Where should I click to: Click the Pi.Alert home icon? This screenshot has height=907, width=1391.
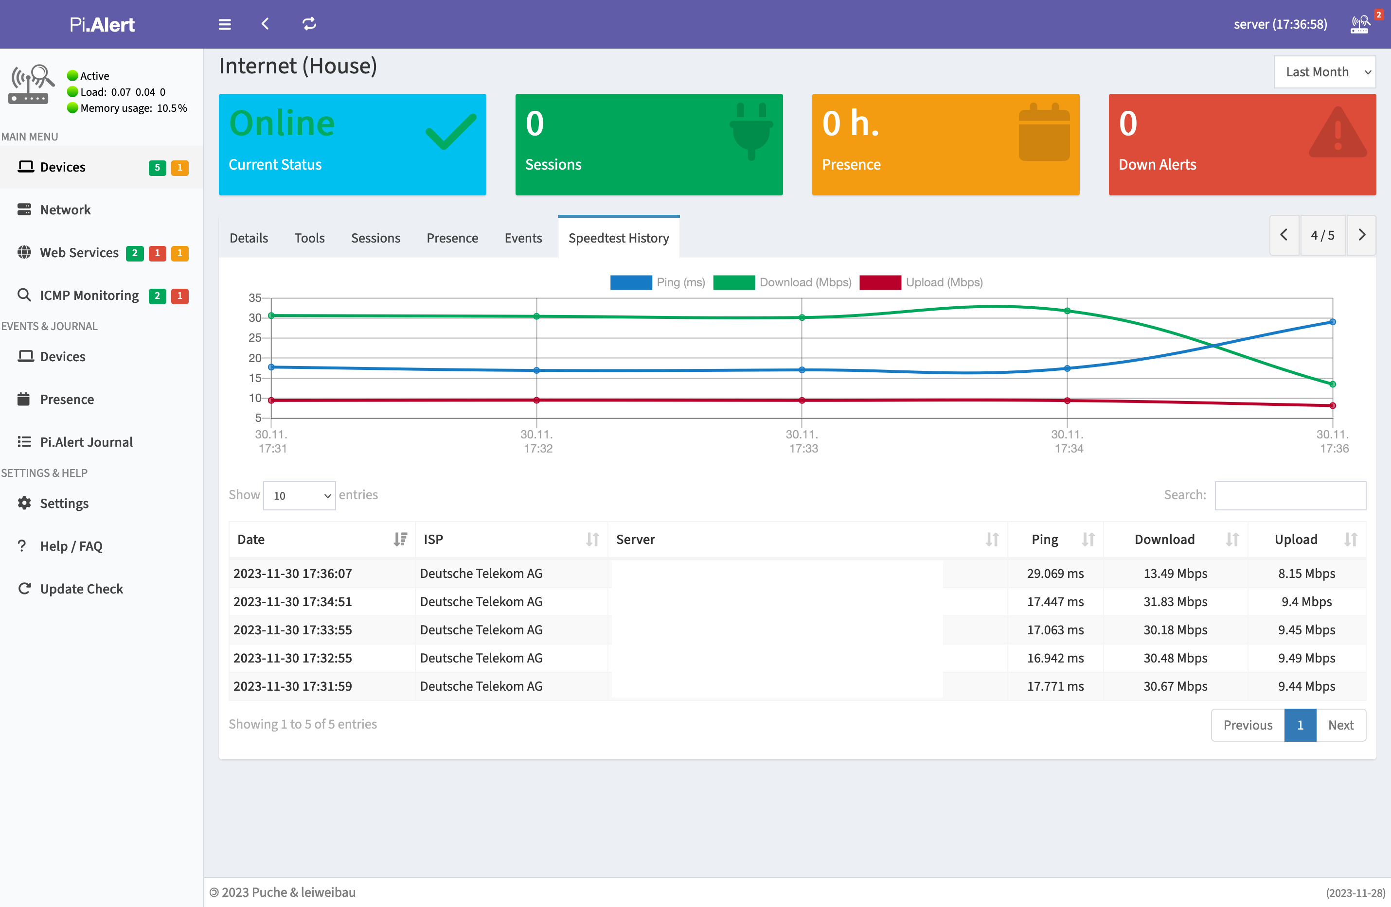(101, 23)
